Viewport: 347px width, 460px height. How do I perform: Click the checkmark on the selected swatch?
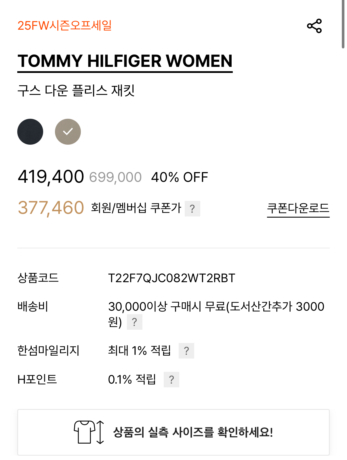(x=68, y=131)
